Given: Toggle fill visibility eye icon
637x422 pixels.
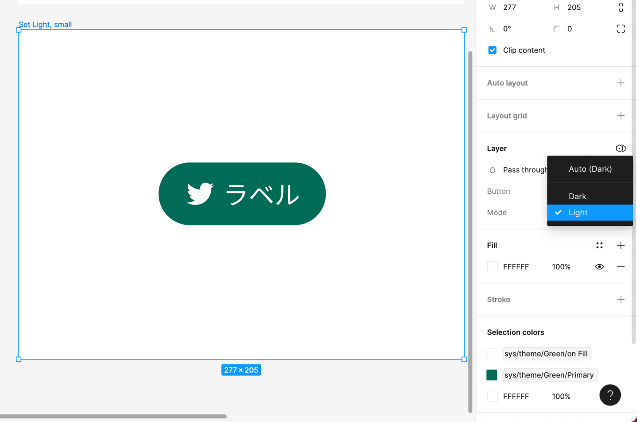Looking at the screenshot, I should [x=600, y=267].
